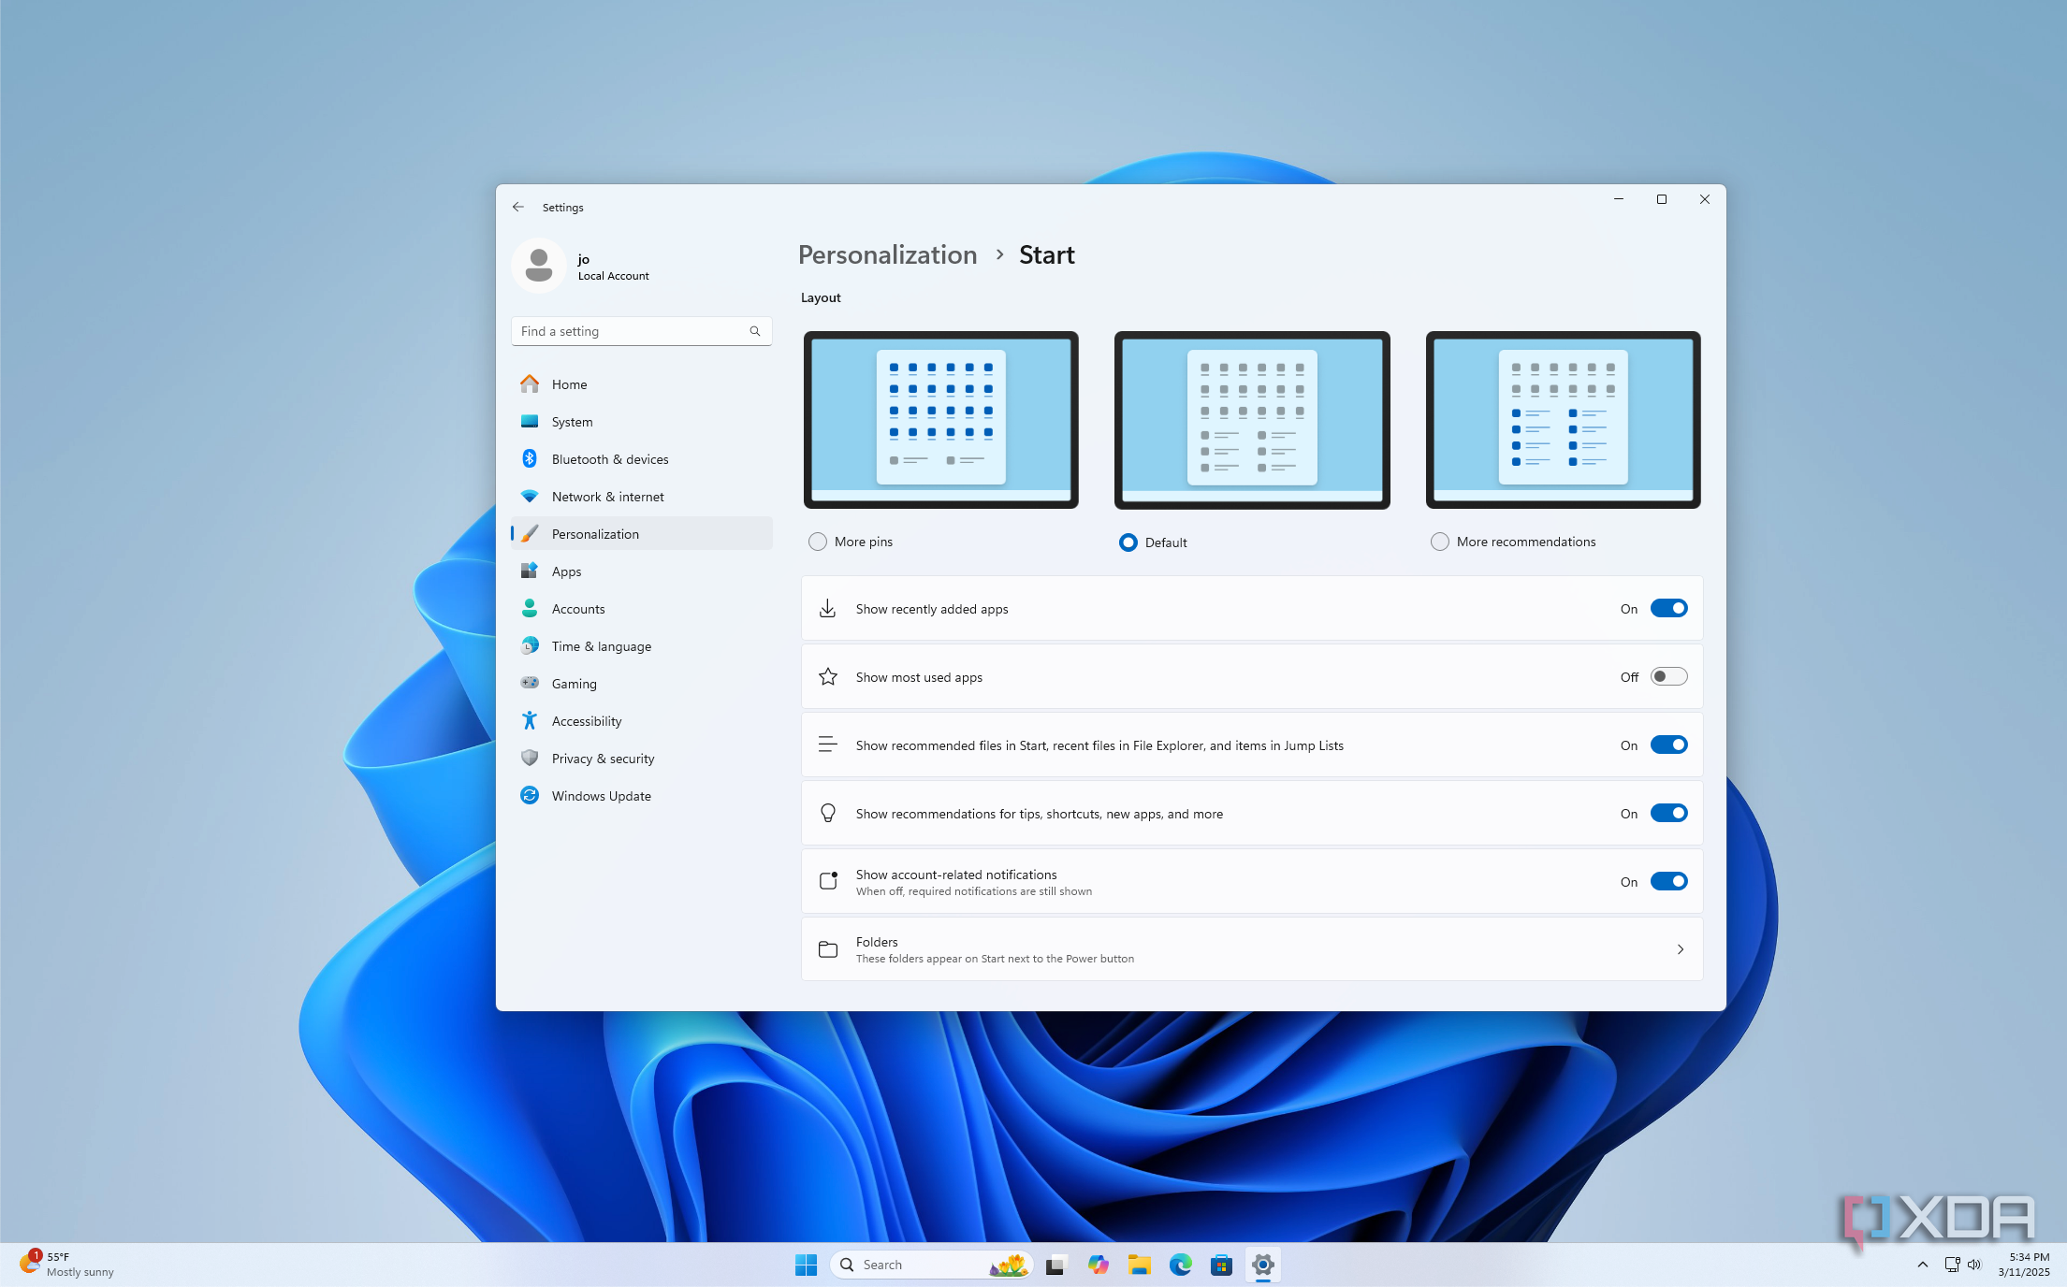The image size is (2067, 1287).
Task: Click the list icon for recommended files
Action: (x=828, y=745)
